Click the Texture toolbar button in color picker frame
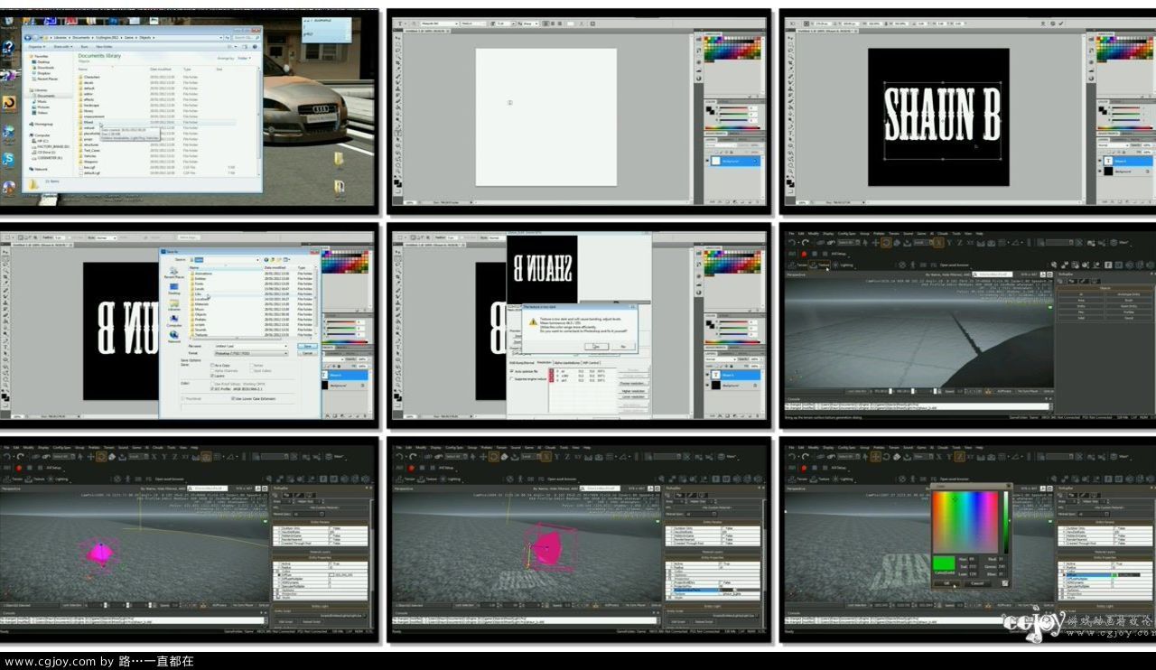Screen dimensions: 1156x670 [820, 479]
